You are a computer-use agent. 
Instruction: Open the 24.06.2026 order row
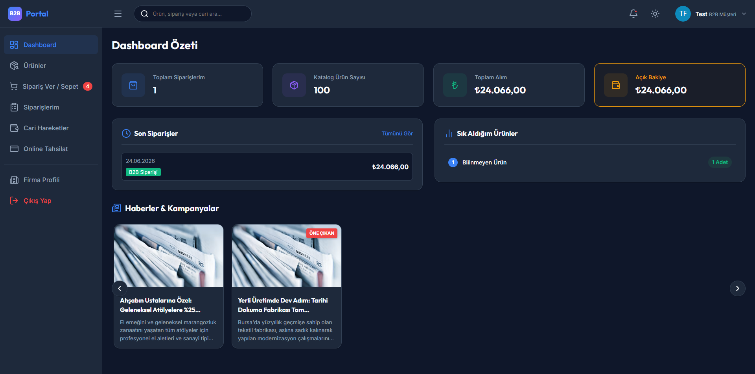pyautogui.click(x=267, y=166)
